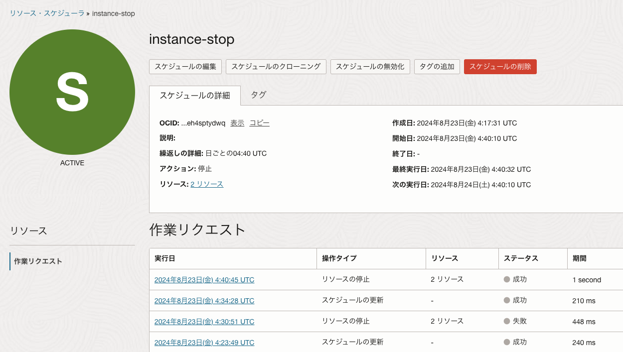This screenshot has height=352, width=623.
Task: Open work request dated 4:34:28 UTC
Action: [x=204, y=300]
